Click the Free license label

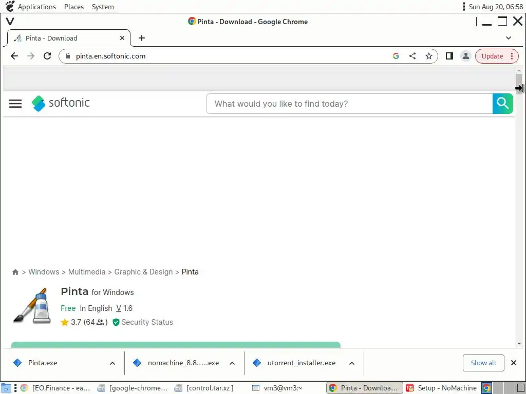pyautogui.click(x=68, y=308)
